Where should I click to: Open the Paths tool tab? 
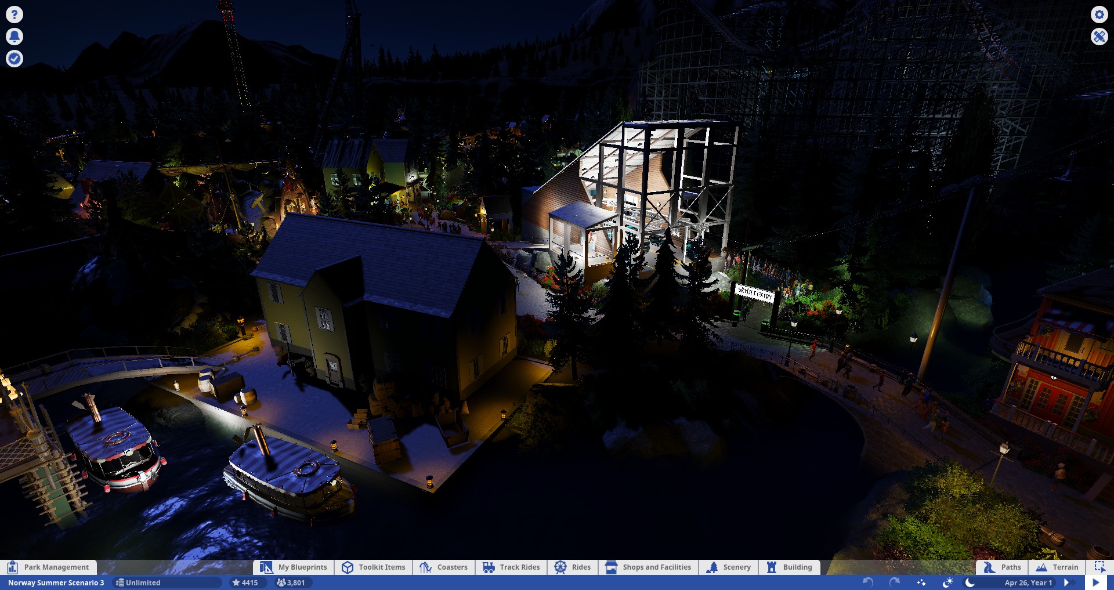click(1003, 567)
